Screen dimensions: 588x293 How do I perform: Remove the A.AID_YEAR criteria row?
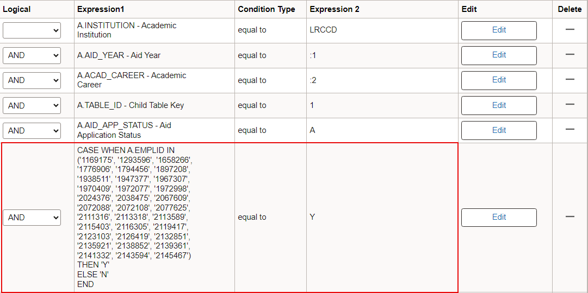click(570, 55)
